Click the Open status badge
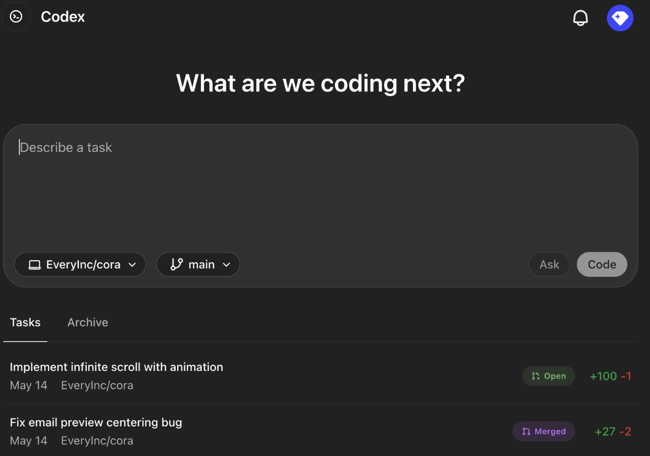This screenshot has height=456, width=650. pos(549,376)
